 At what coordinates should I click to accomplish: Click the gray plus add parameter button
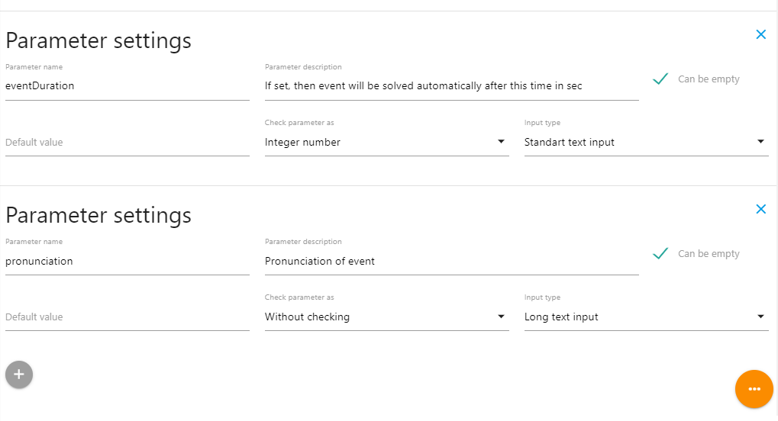tap(19, 374)
